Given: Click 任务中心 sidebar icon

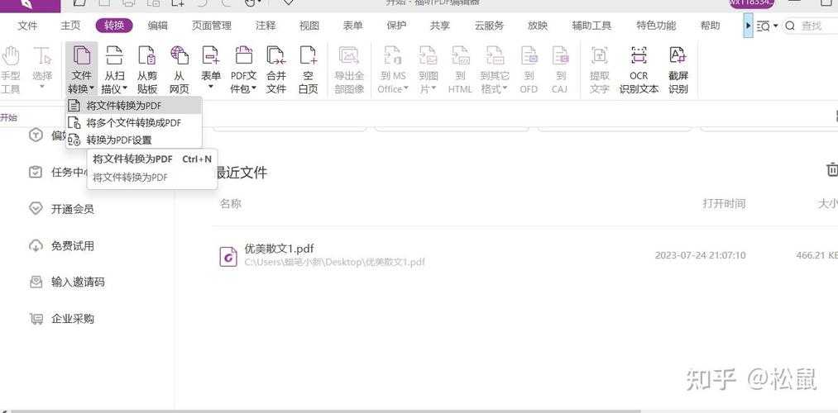Looking at the screenshot, I should pyautogui.click(x=36, y=173).
